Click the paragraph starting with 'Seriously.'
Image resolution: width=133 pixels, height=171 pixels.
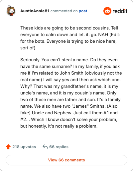click(71, 93)
